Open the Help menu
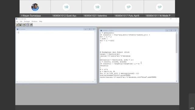Screen dimensions: 195x110 (41, 21)
